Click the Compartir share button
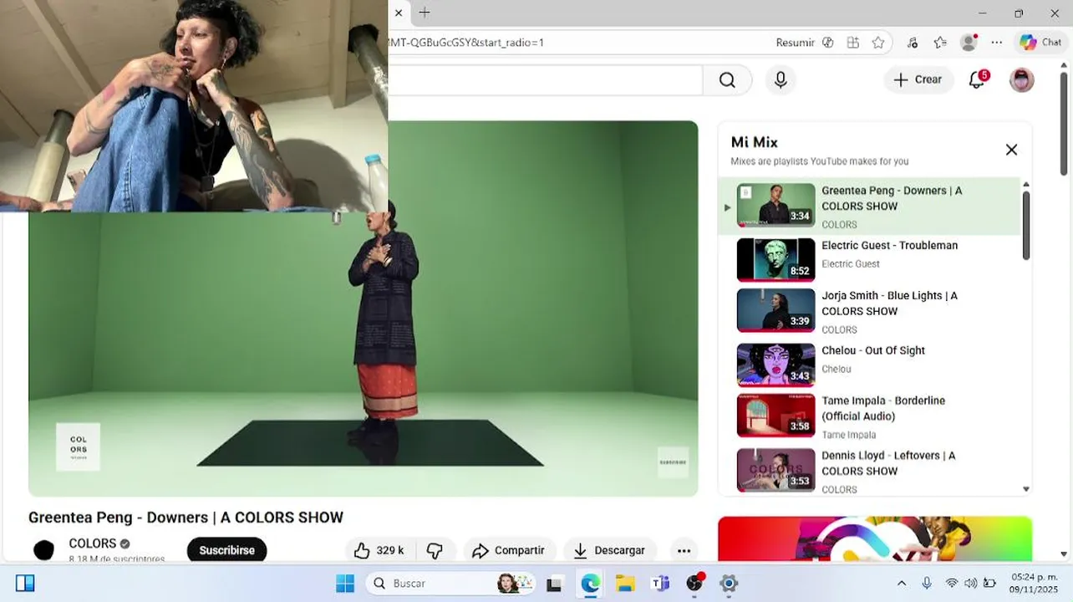 [509, 550]
